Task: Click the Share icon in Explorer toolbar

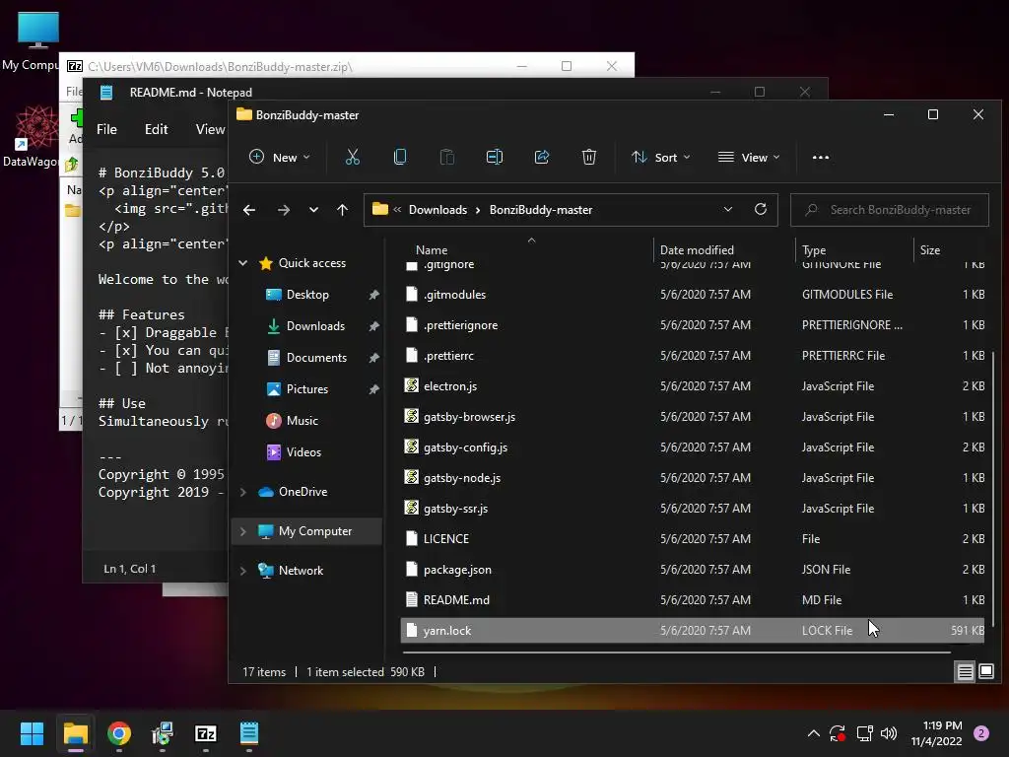Action: [x=542, y=157]
